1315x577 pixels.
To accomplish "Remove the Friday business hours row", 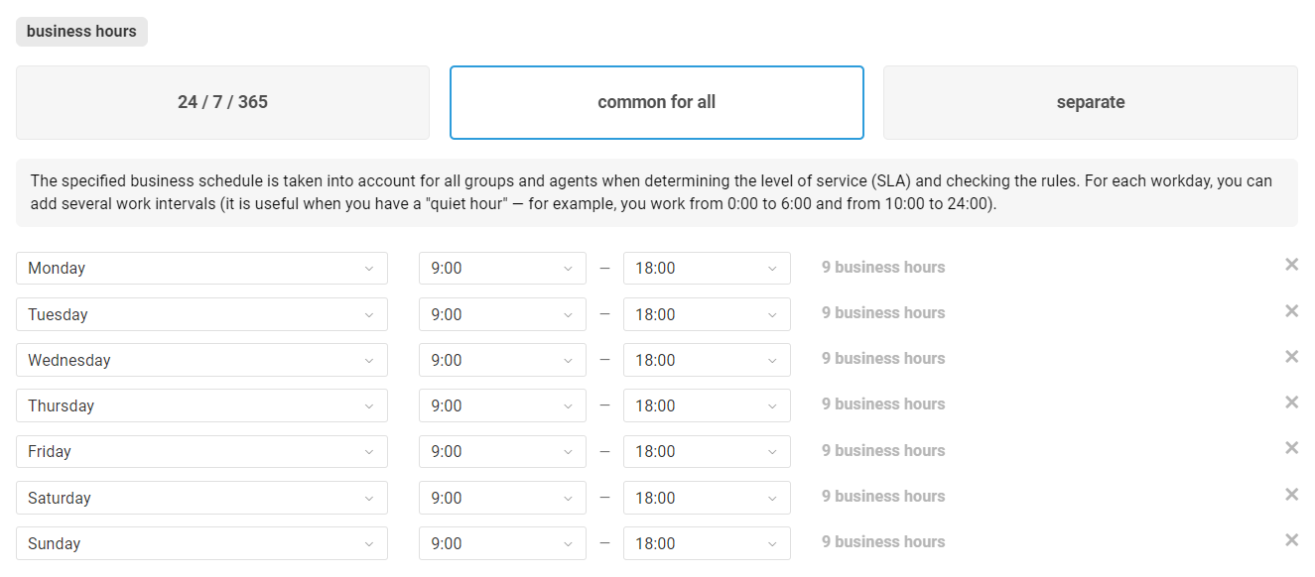I will [x=1291, y=448].
